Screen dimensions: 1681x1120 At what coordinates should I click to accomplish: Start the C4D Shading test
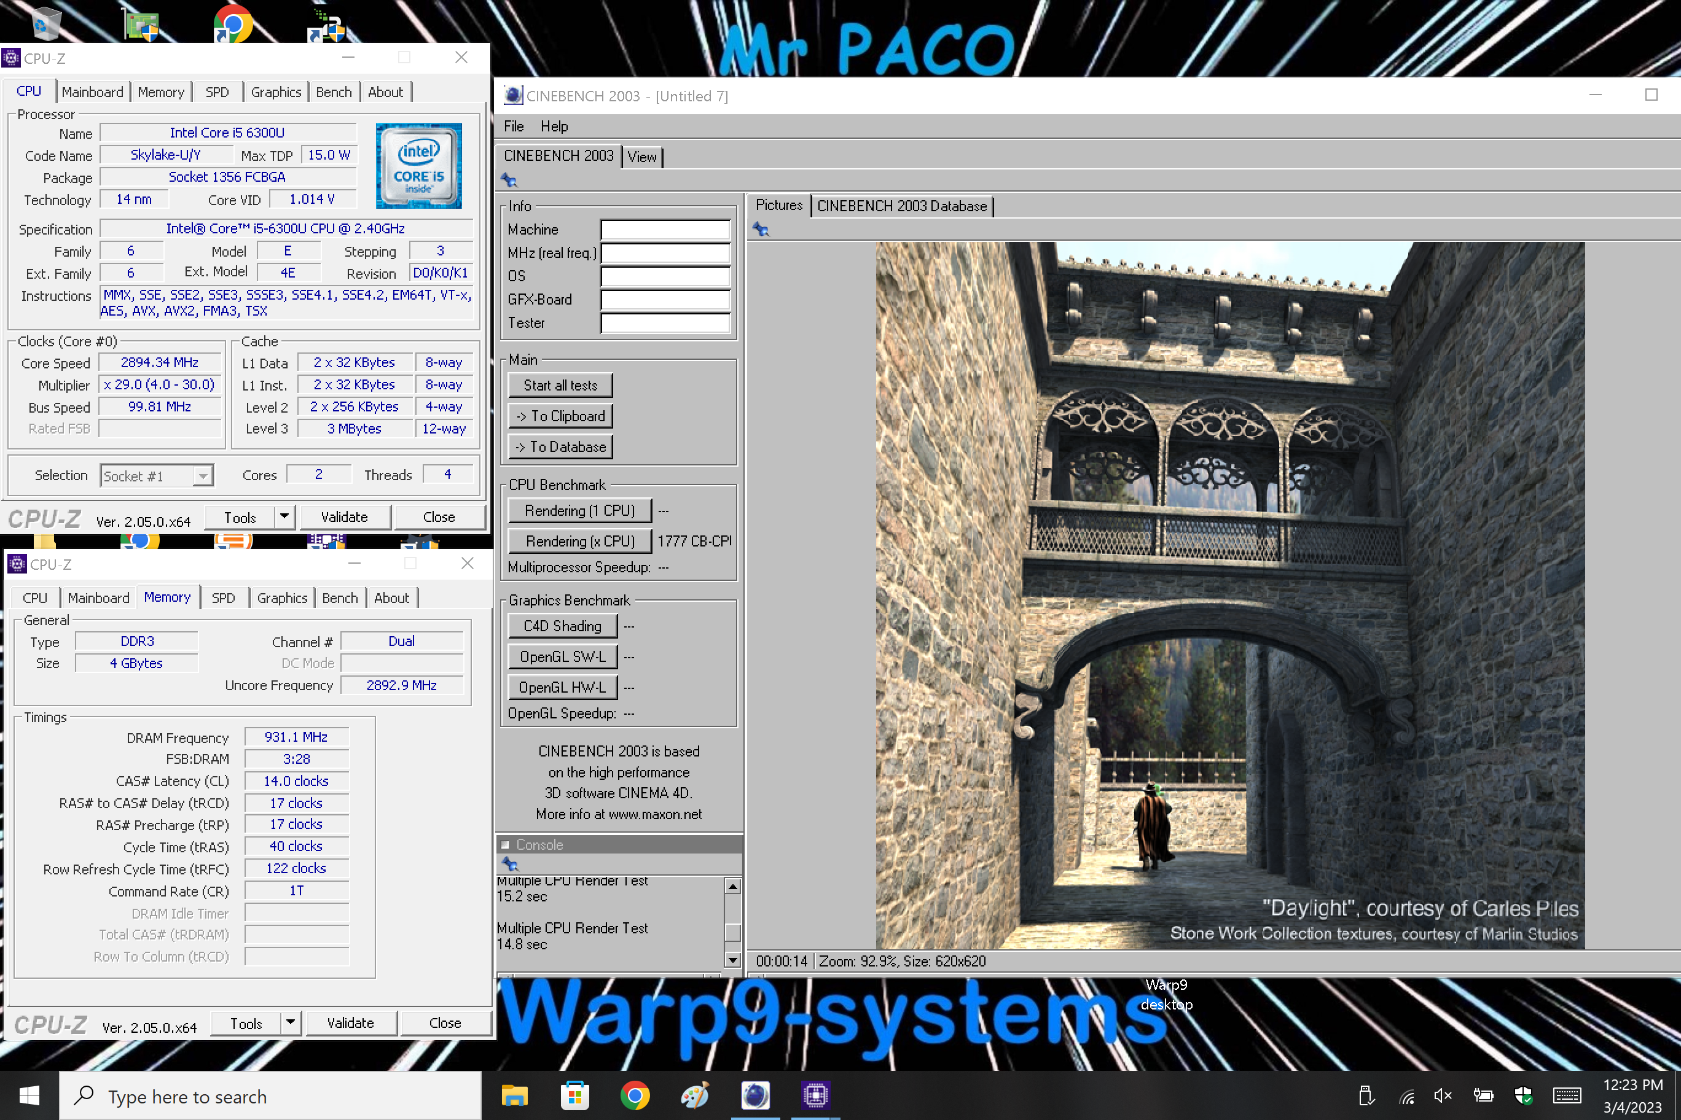pyautogui.click(x=562, y=626)
